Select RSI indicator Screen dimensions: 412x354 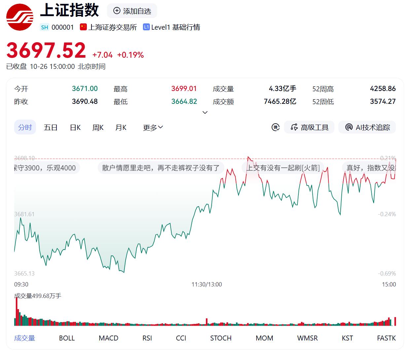pyautogui.click(x=147, y=338)
